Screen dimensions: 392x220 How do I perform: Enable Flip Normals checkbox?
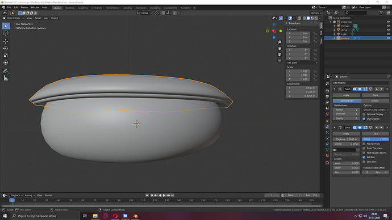pos(364,144)
